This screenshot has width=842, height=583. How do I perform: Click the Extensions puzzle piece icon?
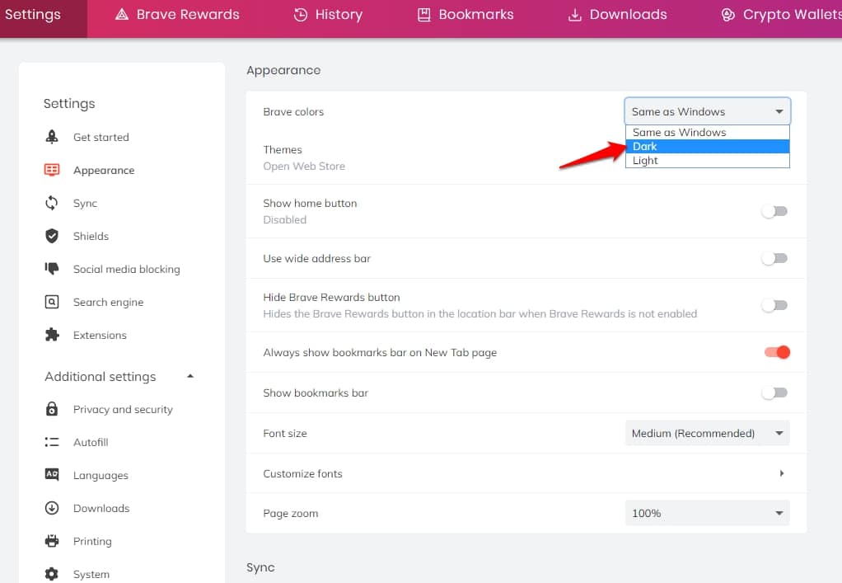point(52,335)
